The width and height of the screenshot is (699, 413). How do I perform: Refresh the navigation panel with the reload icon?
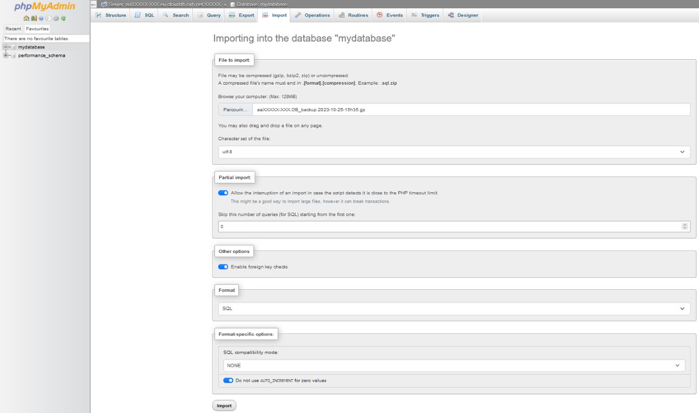[63, 18]
